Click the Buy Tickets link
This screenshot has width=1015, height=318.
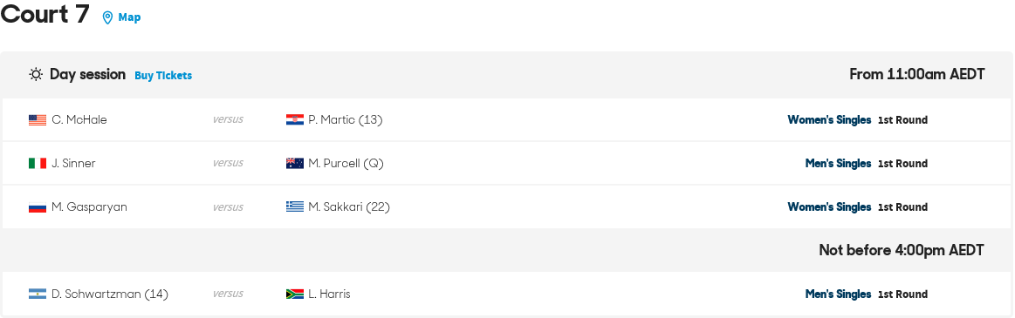pyautogui.click(x=163, y=76)
